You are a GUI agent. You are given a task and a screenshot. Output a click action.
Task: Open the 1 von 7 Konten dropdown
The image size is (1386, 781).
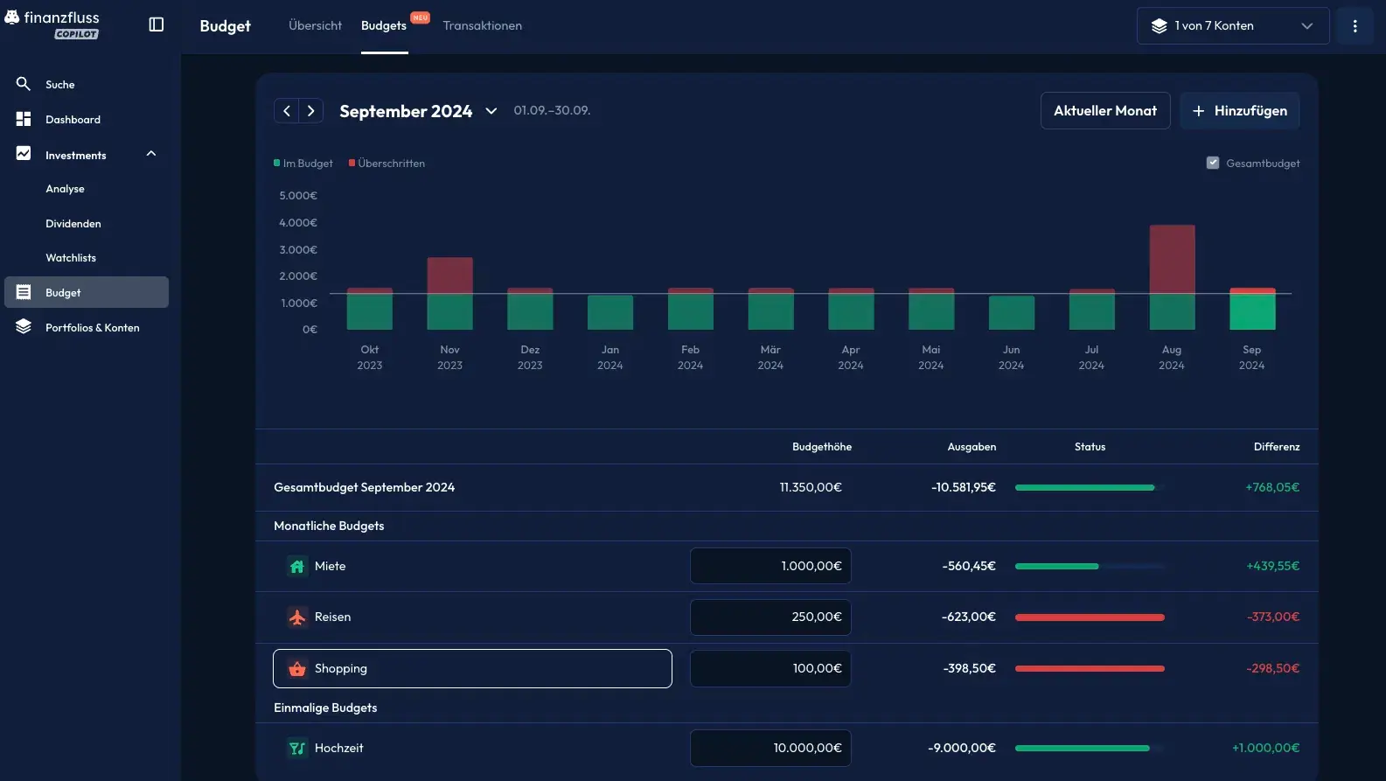tap(1232, 25)
